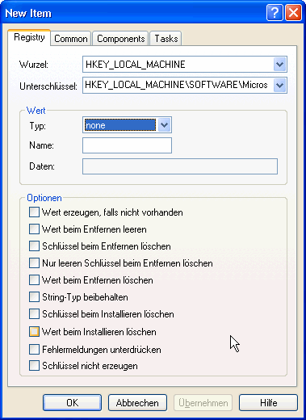Open the Components tab
306x420 pixels.
120,39
